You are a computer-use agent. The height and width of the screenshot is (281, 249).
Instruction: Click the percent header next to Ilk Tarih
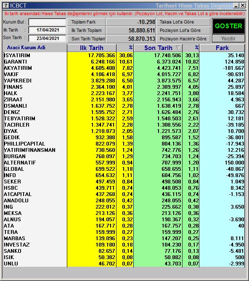[125, 48]
